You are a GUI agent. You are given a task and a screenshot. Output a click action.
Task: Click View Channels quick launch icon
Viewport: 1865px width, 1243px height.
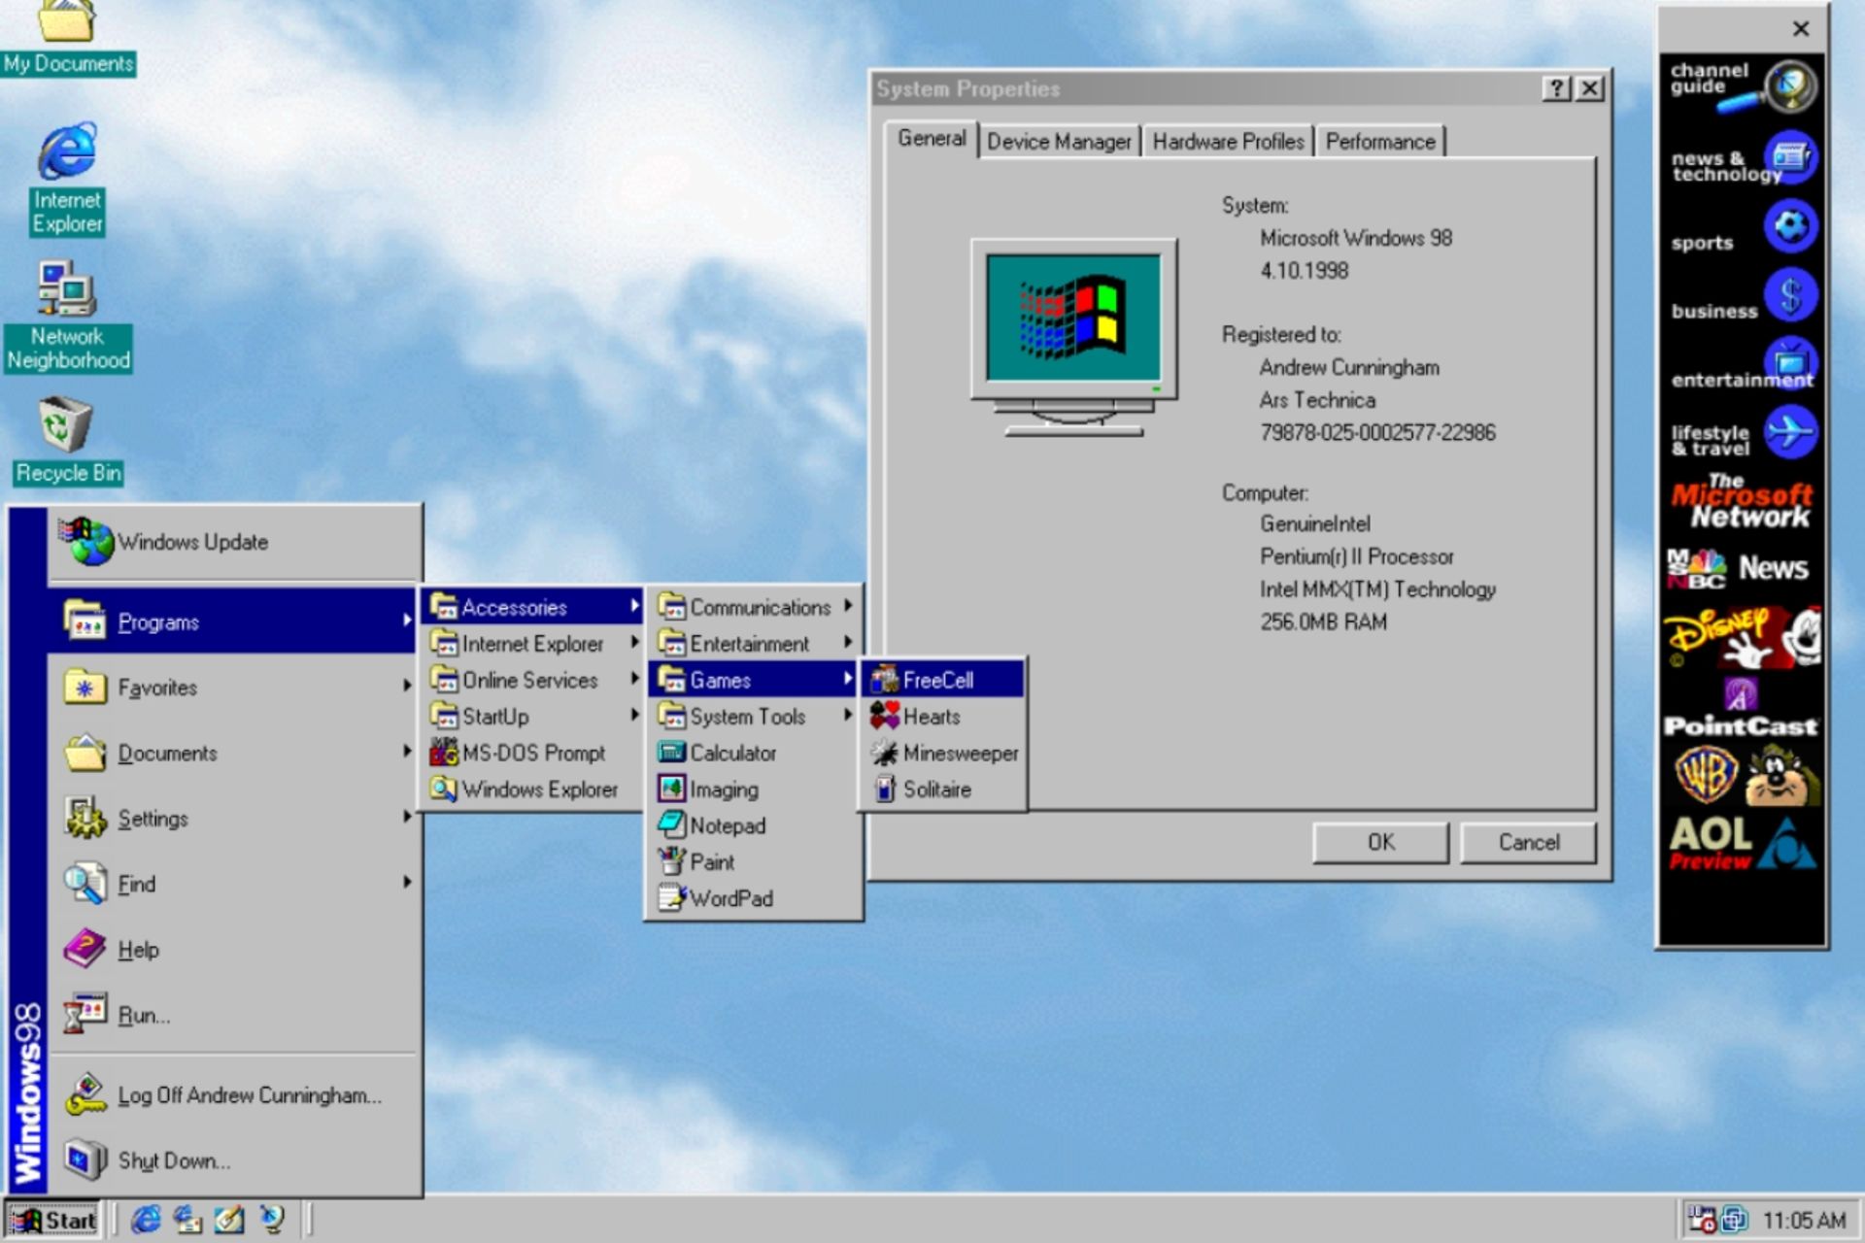pos(272,1220)
